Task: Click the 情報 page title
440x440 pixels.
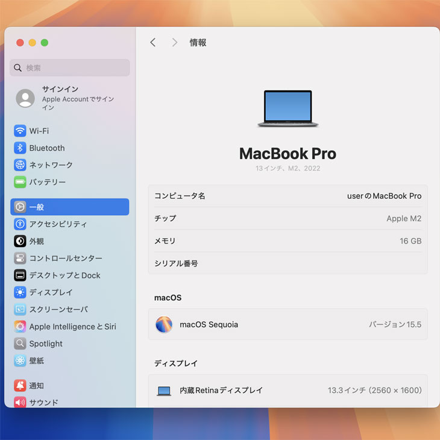Action: 198,42
